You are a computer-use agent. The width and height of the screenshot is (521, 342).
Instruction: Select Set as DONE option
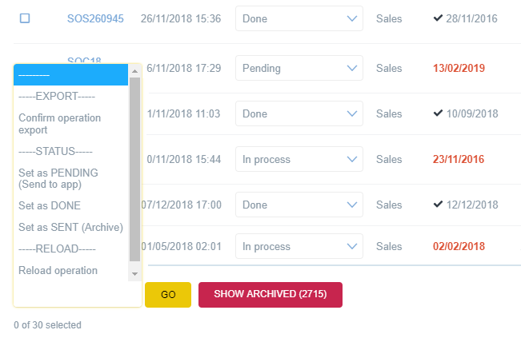(50, 205)
